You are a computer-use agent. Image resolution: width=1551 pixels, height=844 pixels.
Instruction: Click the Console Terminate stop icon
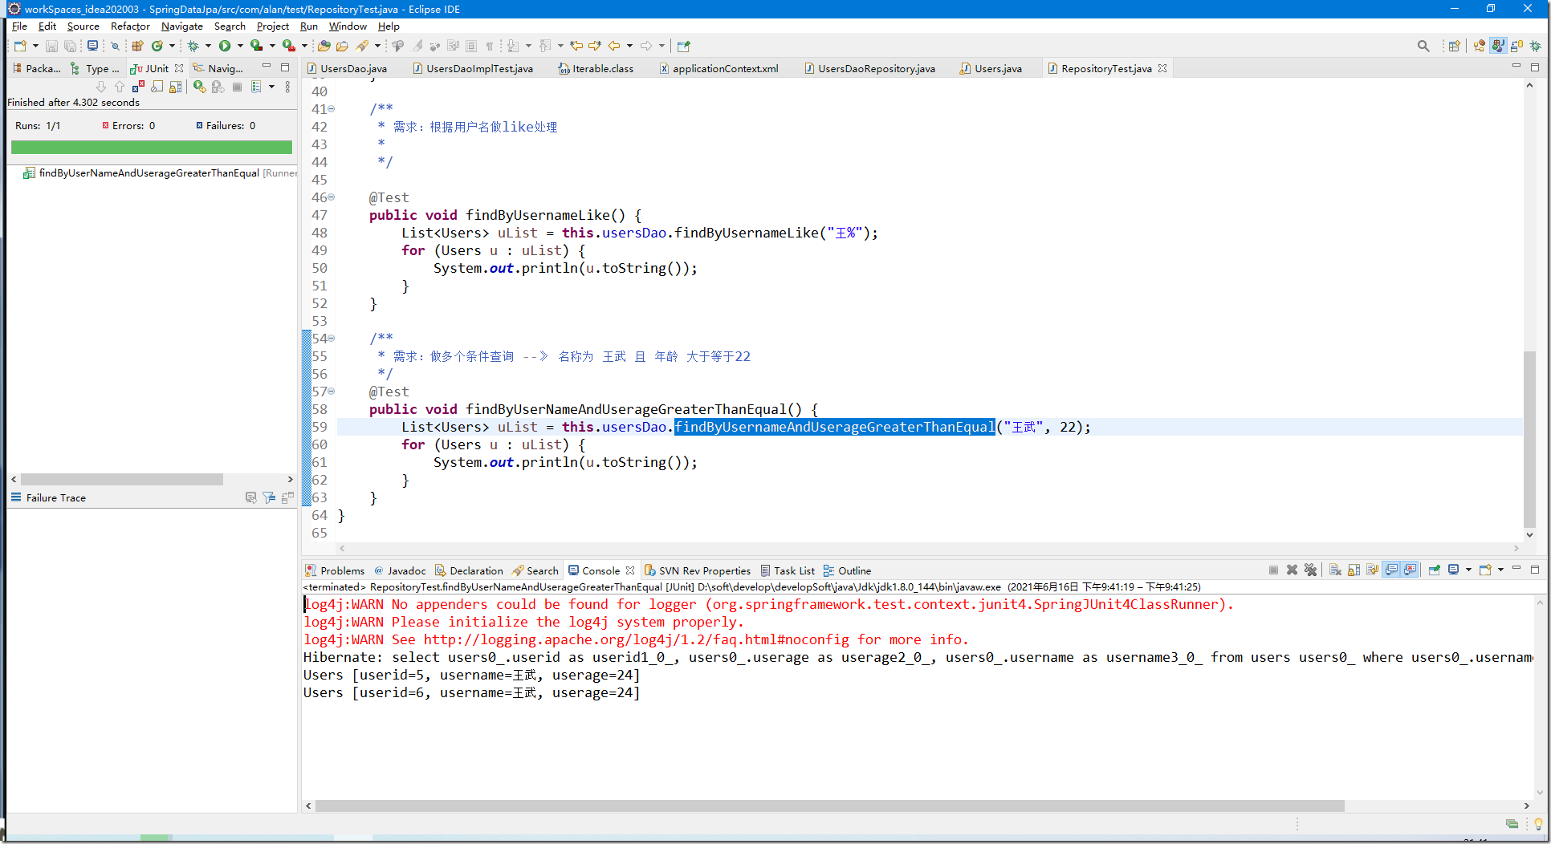click(x=1273, y=570)
